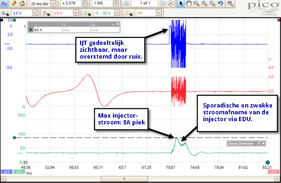The width and height of the screenshot is (281, 183).
Task: Open the compass buffer navigator icon
Action: [171, 3]
